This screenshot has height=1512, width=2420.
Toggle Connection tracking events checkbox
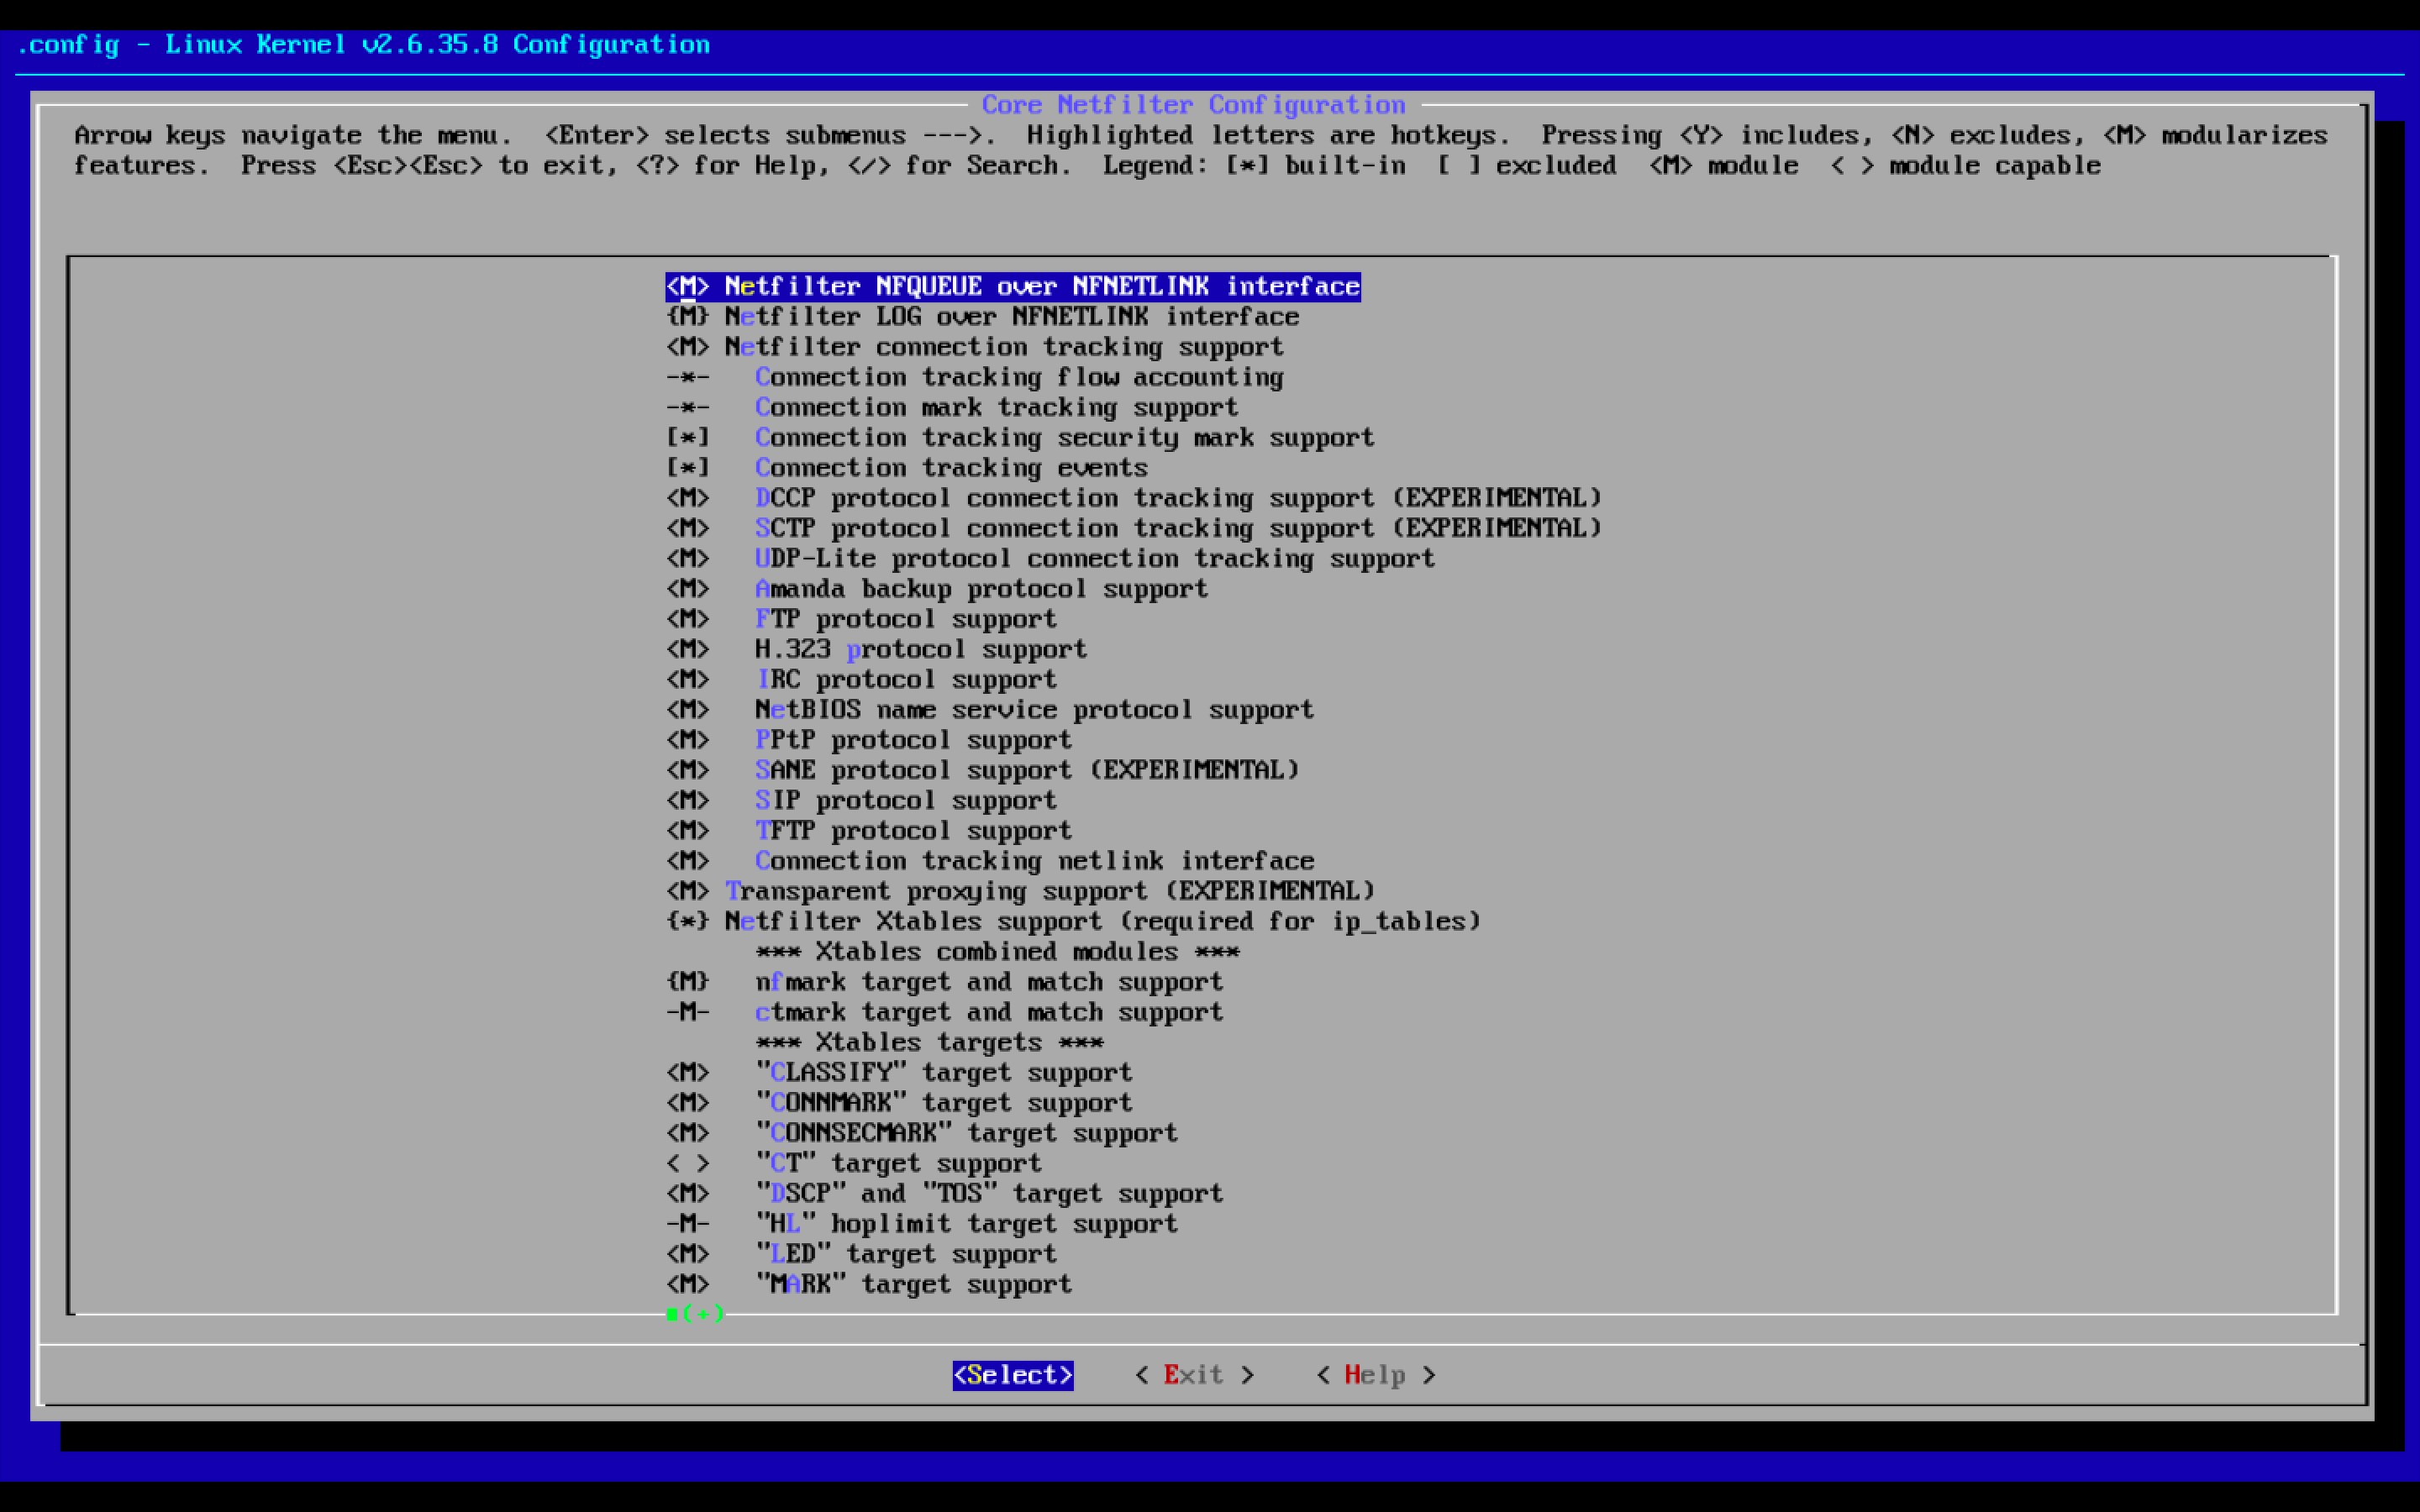(x=688, y=468)
